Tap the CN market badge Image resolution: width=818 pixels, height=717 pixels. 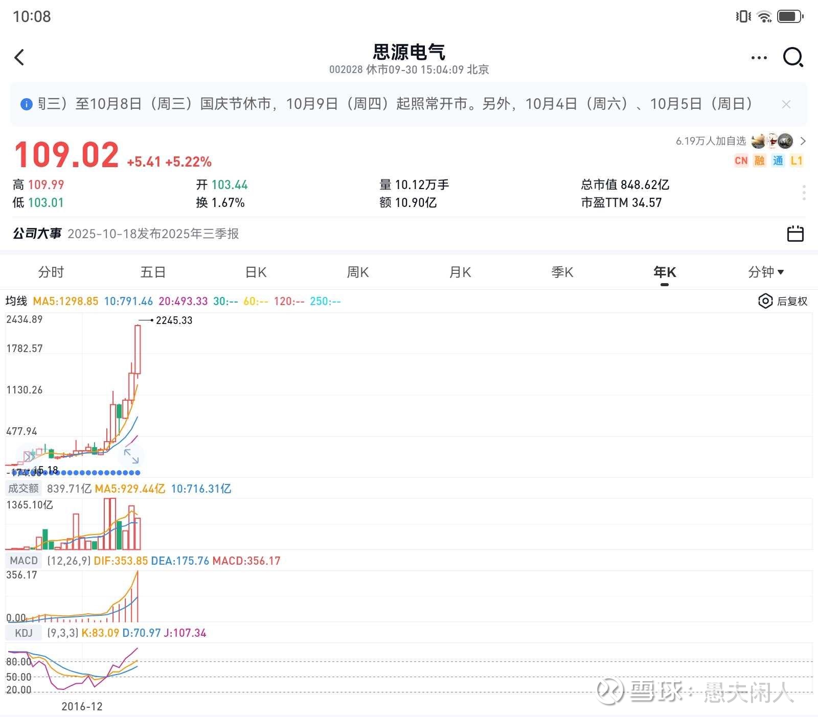(741, 160)
